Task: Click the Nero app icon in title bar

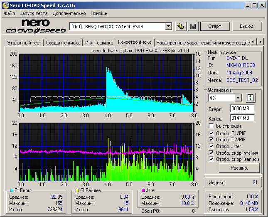Action: click(6, 5)
